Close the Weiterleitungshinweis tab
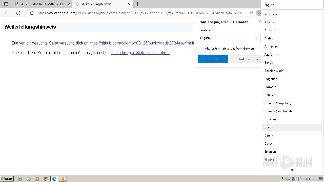This screenshot has width=324, height=182. click(x=129, y=4)
